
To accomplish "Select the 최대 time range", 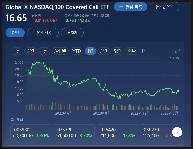I will pyautogui.click(x=132, y=51).
